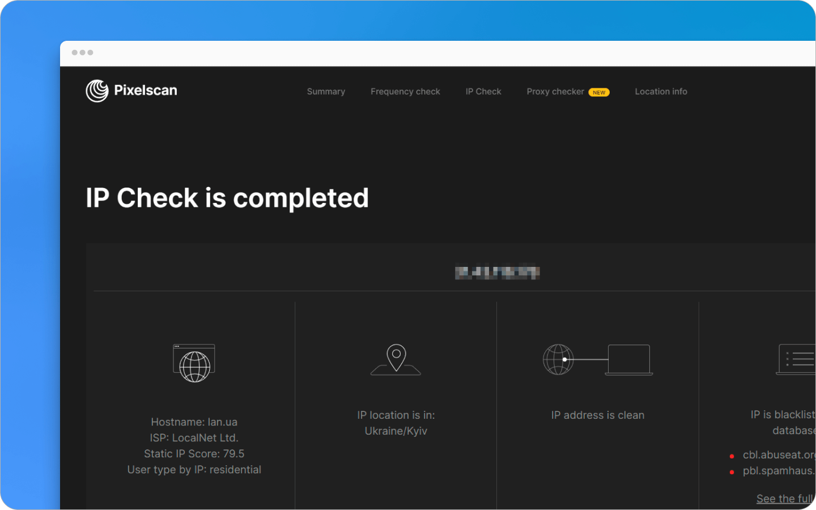816x510 pixels.
Task: Click the Pixelscan brand name text
Action: pos(146,91)
